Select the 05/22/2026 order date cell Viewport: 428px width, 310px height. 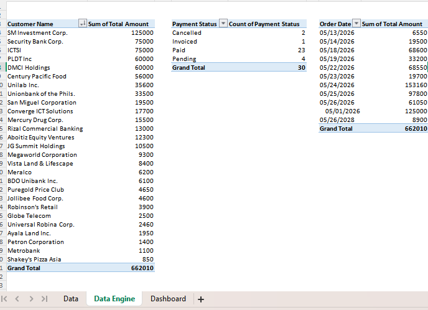click(340, 68)
